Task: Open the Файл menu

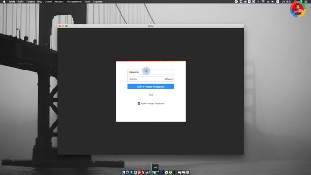Action: point(20,2)
